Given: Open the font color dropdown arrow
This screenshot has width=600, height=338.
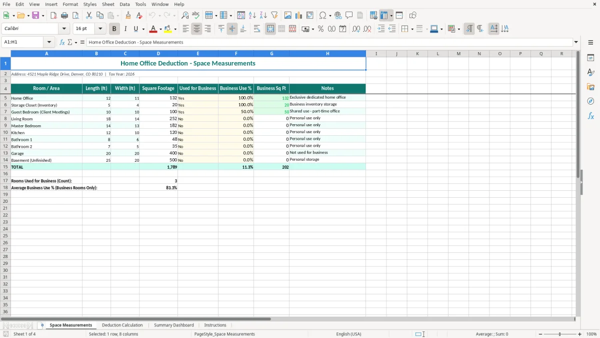Looking at the screenshot, I should [x=160, y=29].
